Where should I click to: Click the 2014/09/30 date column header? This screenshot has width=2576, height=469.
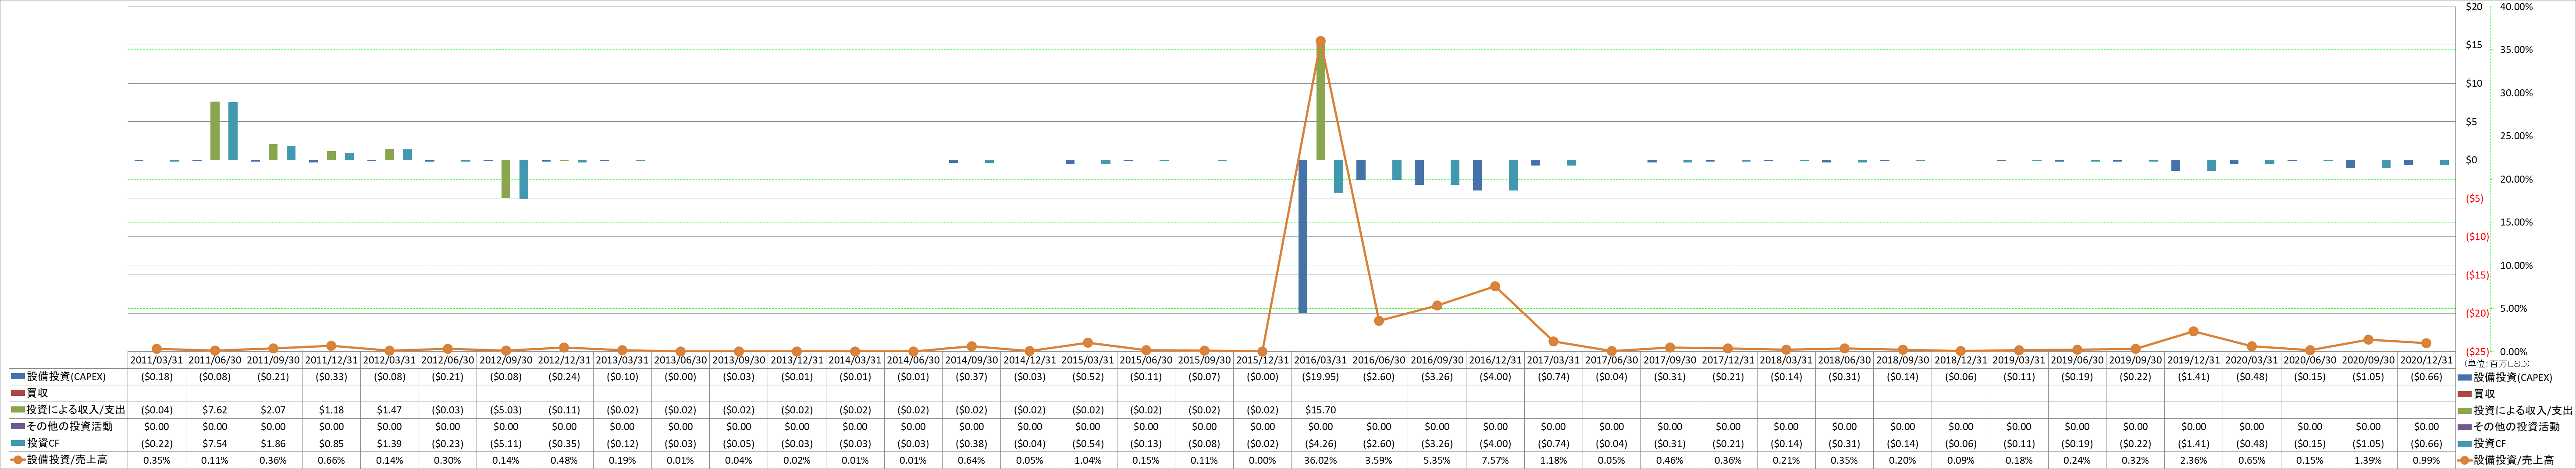pos(971,360)
